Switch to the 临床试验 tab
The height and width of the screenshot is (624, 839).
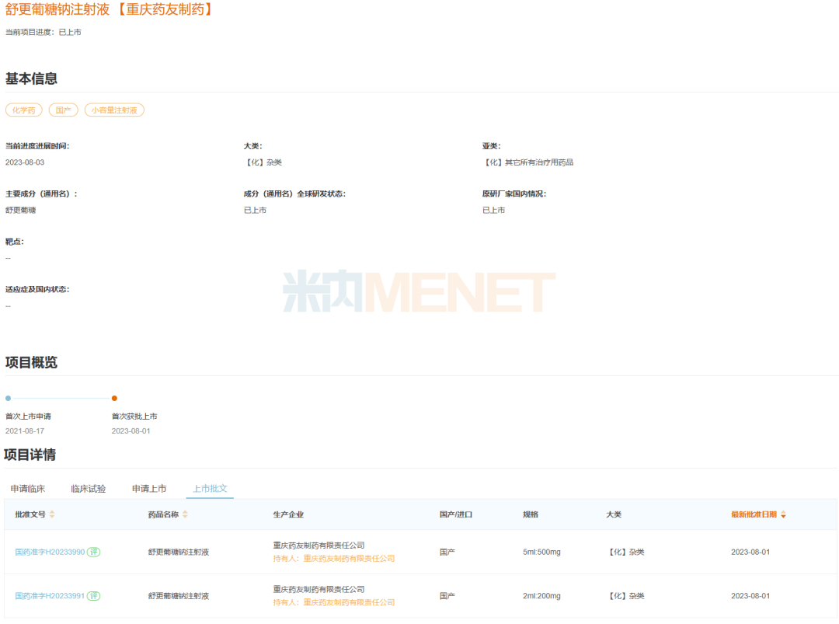pyautogui.click(x=88, y=489)
